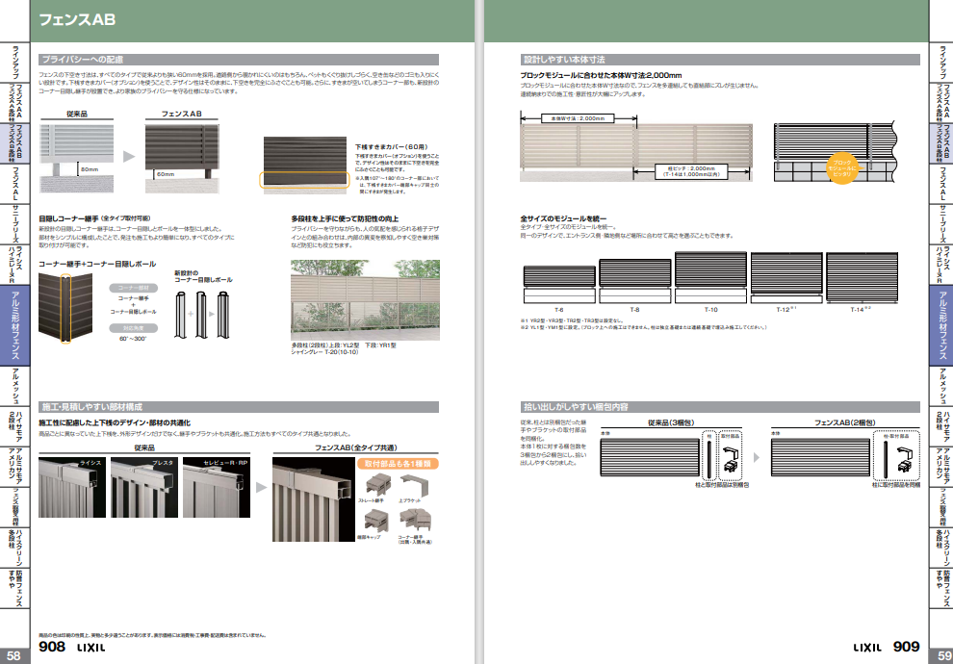
Task: Click the orange ブロックモジュールにピッタリ badge
Action: (841, 168)
